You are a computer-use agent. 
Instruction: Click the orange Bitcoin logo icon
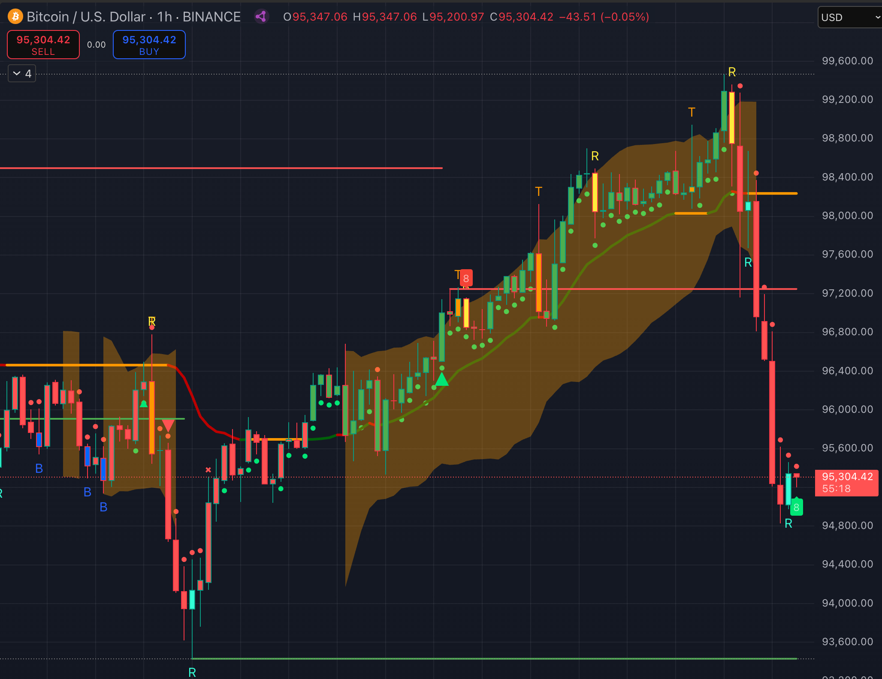coord(15,17)
